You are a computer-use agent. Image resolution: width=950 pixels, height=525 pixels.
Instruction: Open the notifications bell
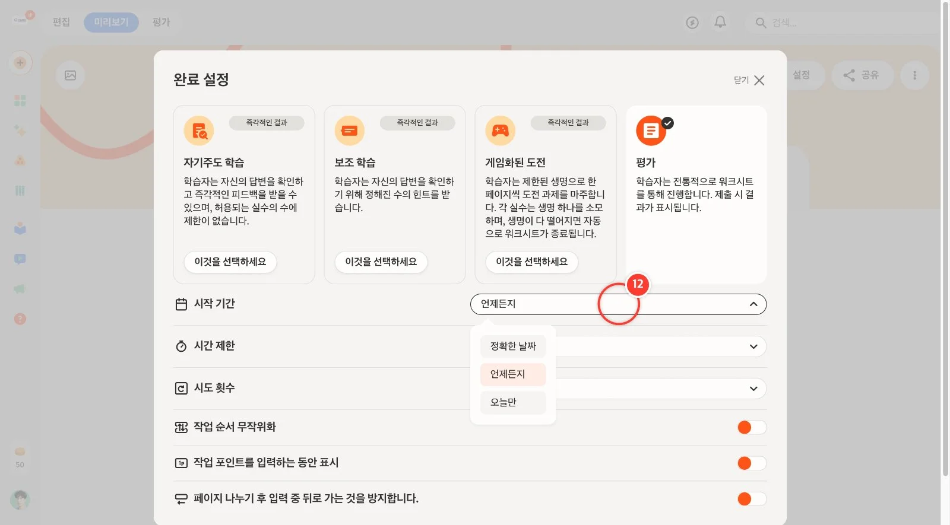720,22
